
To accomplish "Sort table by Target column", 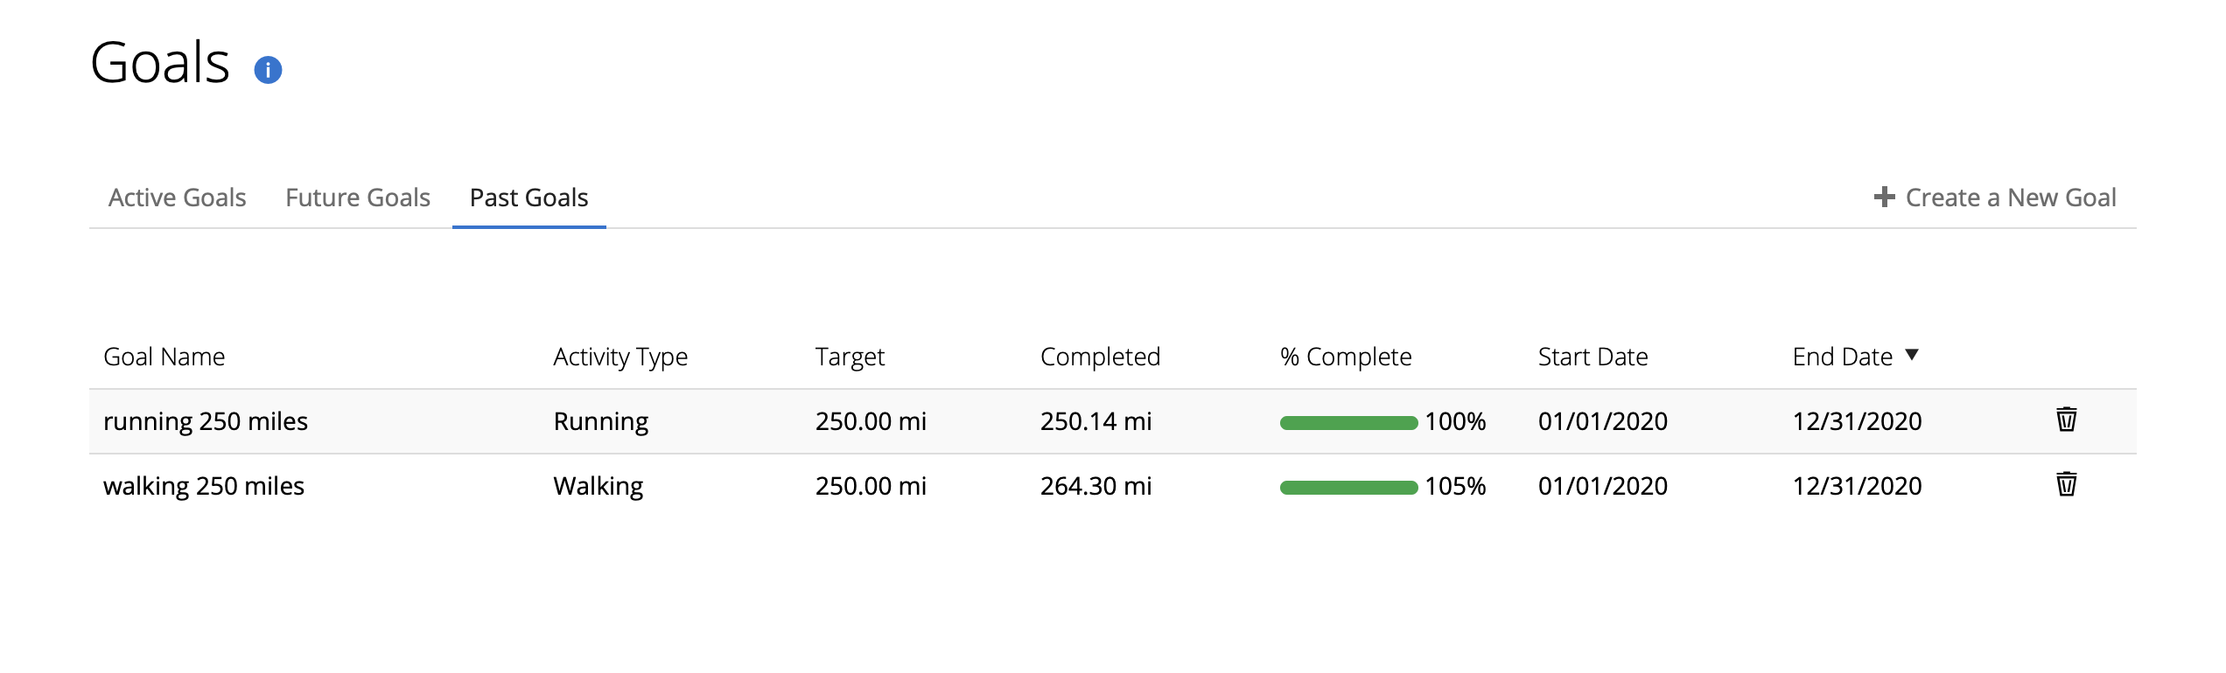I will (850, 357).
